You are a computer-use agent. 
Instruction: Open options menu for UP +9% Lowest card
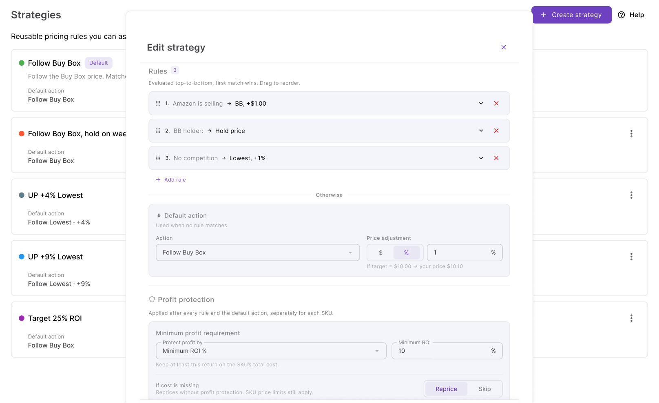pyautogui.click(x=631, y=257)
